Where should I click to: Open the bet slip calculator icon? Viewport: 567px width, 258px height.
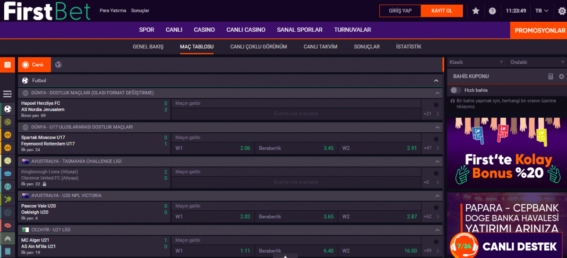click(550, 76)
